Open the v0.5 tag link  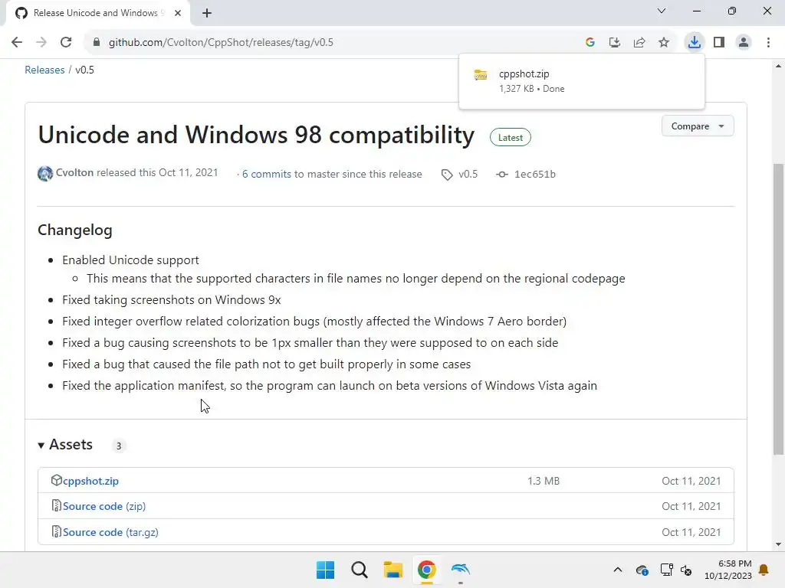click(468, 174)
